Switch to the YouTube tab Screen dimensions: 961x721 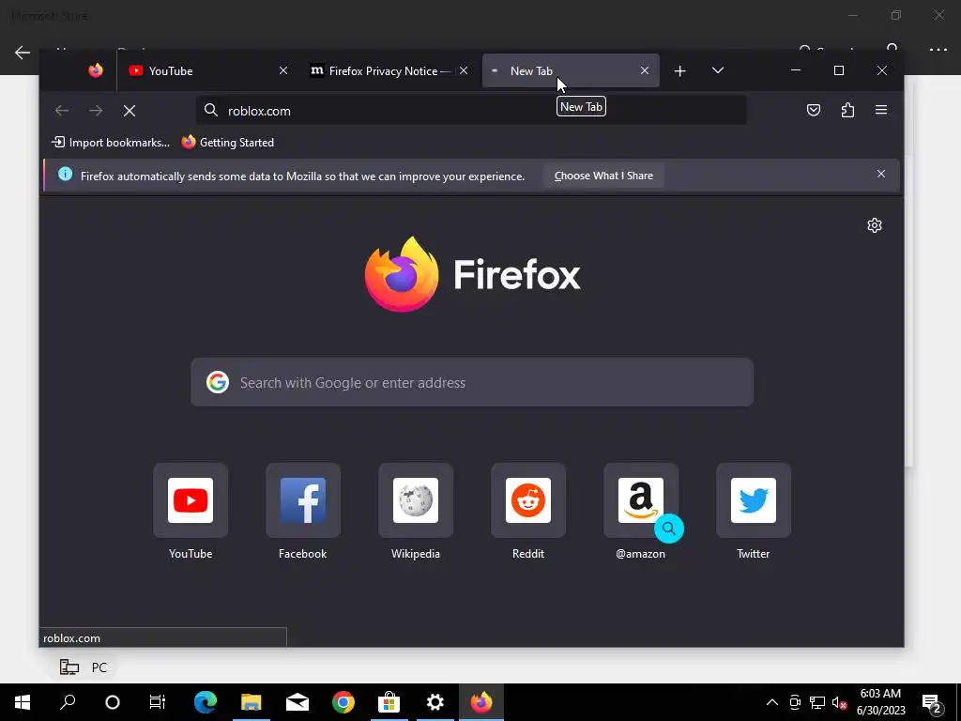(x=206, y=70)
